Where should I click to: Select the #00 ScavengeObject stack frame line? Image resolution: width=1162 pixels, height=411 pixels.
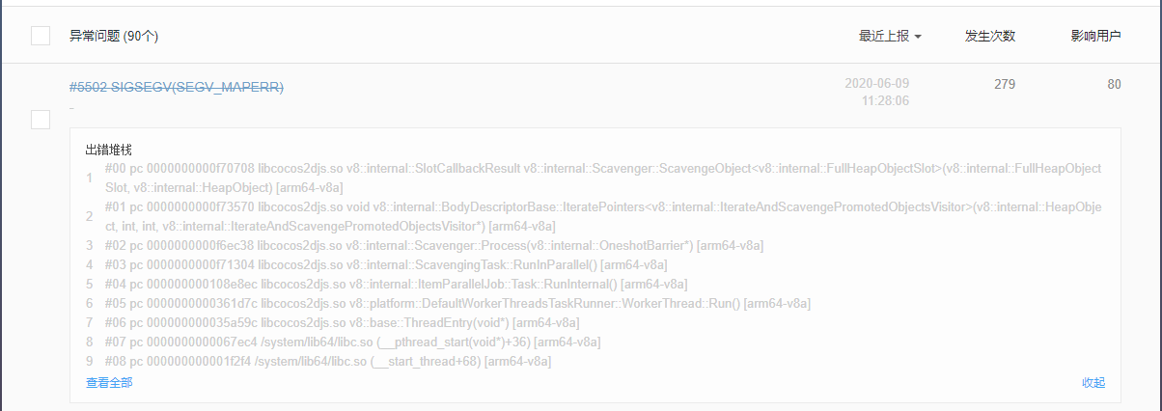coord(602,178)
